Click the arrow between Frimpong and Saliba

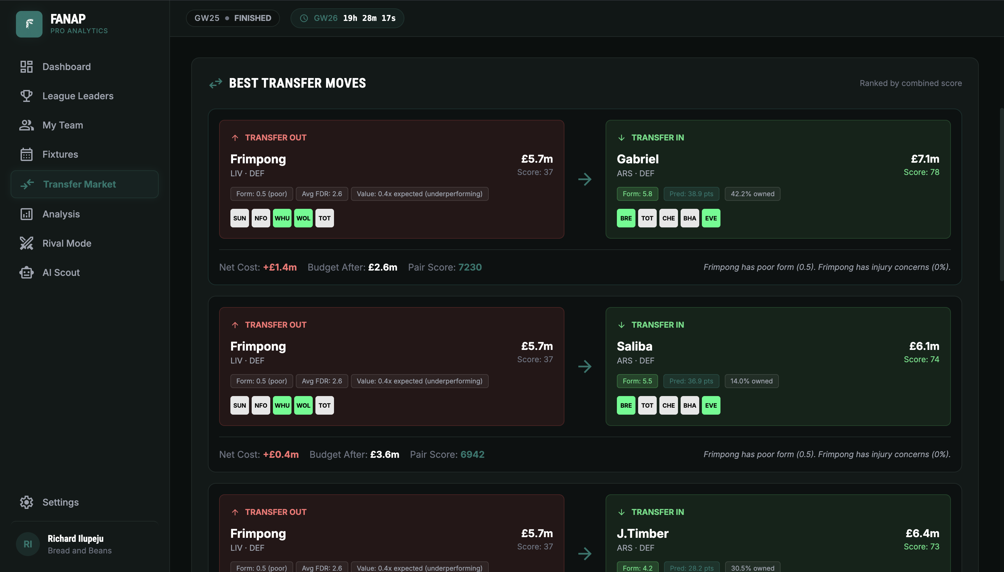pyautogui.click(x=585, y=367)
